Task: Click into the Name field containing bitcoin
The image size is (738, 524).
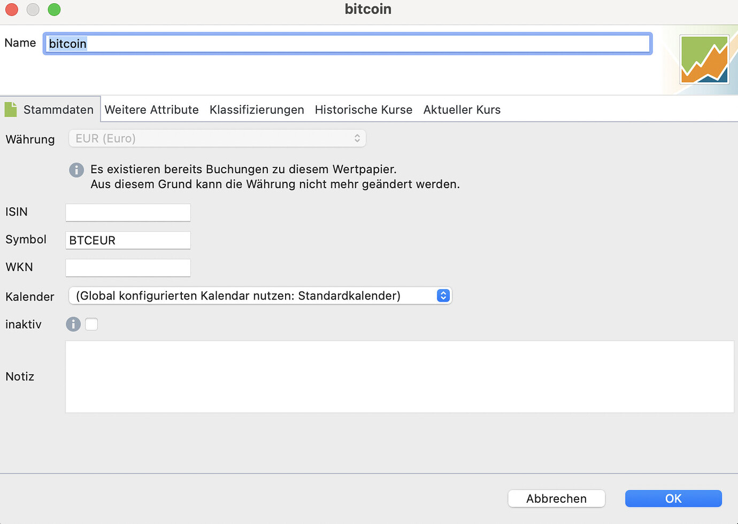Action: 348,43
